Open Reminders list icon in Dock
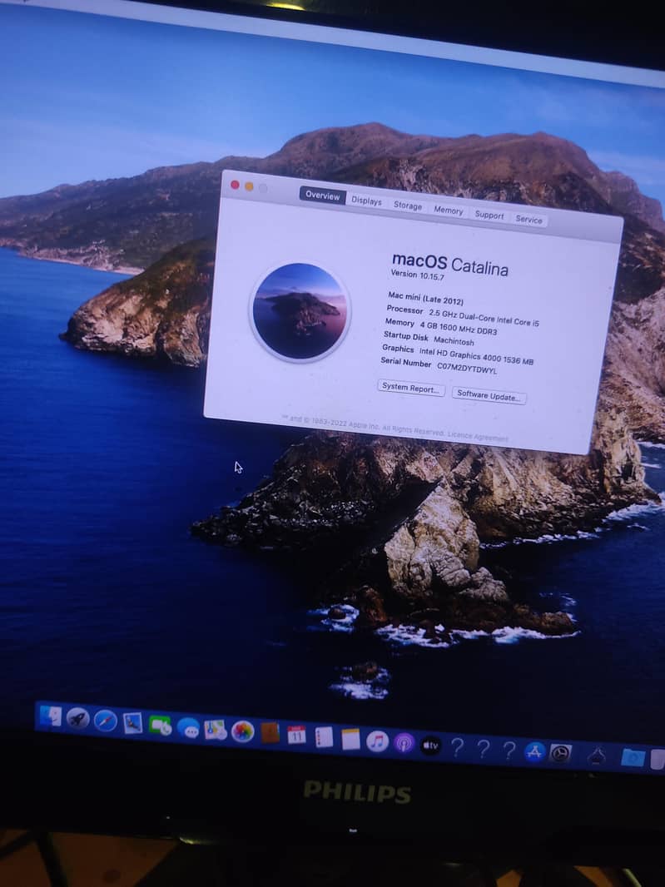 point(324,737)
